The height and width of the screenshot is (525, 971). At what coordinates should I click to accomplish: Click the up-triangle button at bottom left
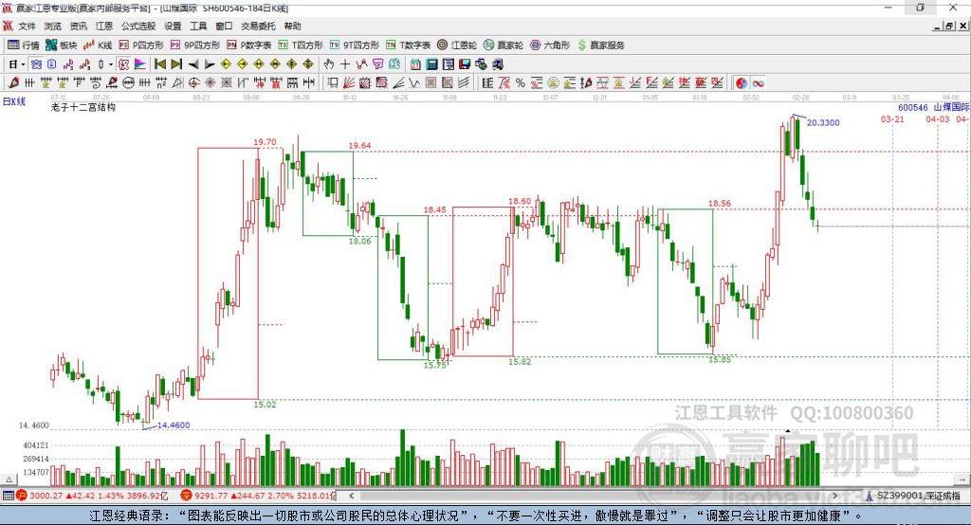pyautogui.click(x=9, y=480)
